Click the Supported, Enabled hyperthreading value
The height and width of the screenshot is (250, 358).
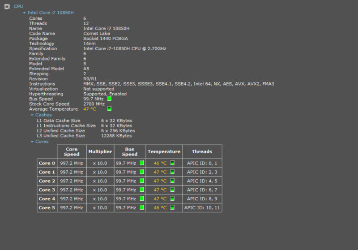click(105, 94)
